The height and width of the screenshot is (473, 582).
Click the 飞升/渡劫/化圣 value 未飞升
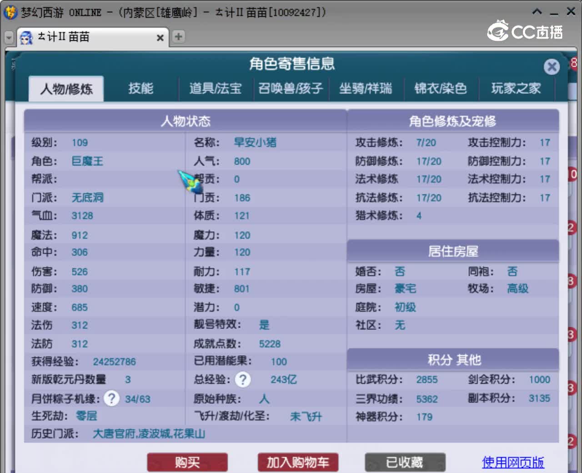point(306,417)
